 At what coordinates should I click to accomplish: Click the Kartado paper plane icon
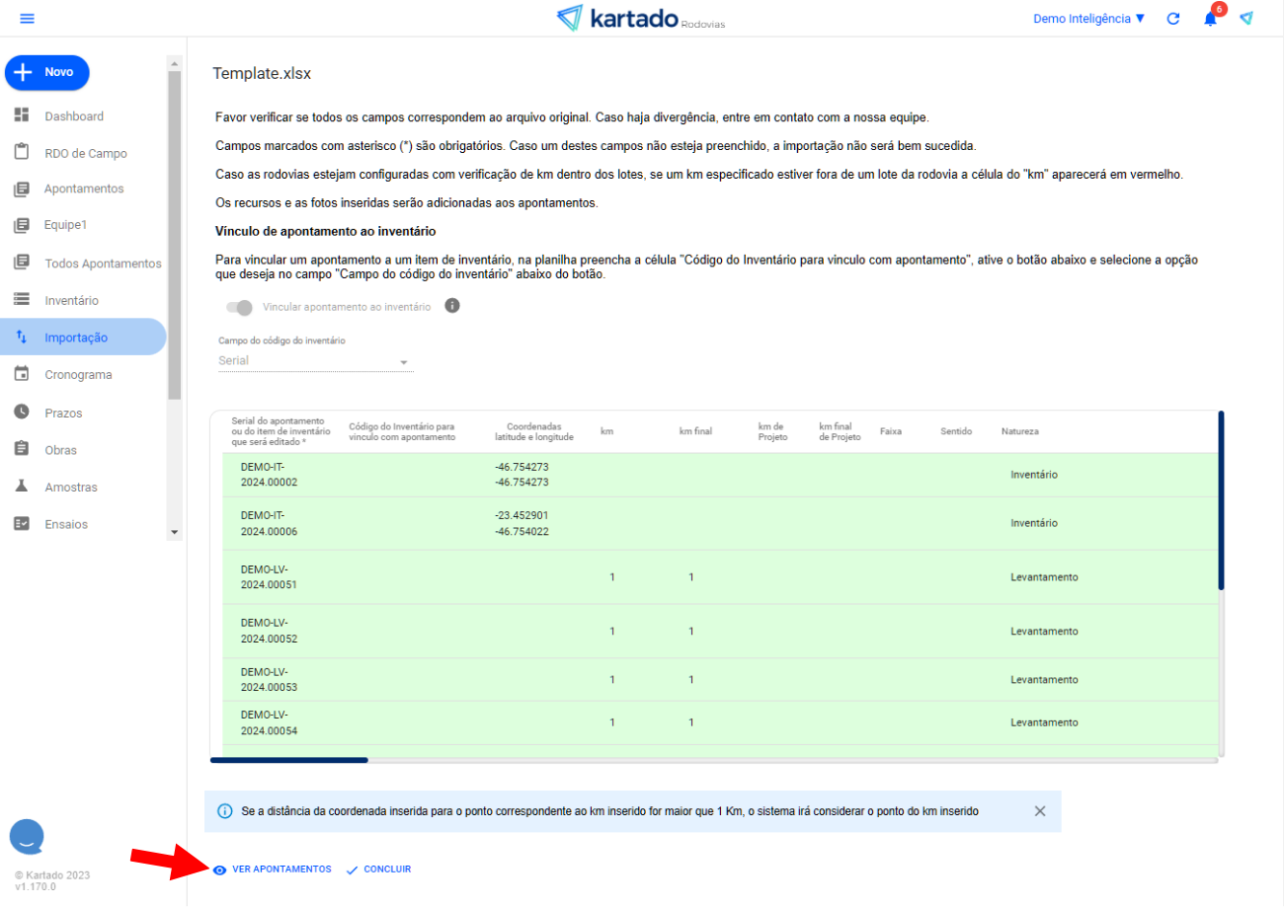1245,19
